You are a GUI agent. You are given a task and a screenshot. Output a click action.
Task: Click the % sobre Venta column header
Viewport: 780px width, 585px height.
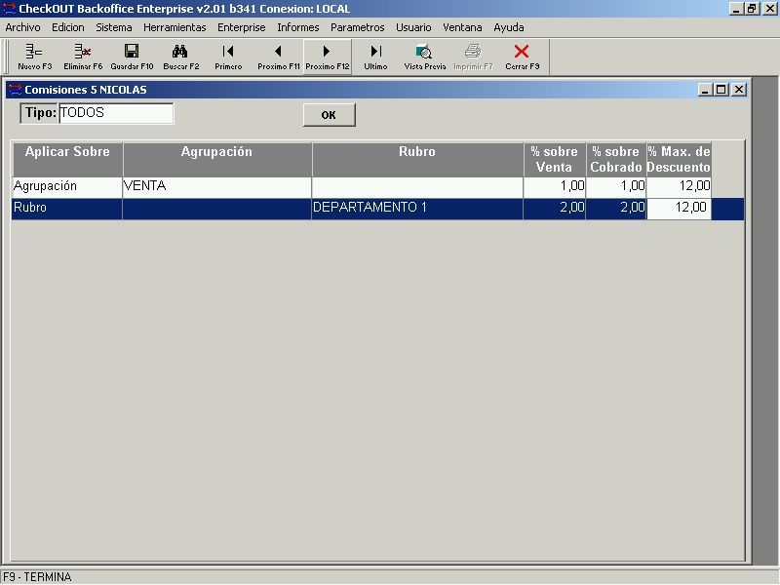(554, 160)
